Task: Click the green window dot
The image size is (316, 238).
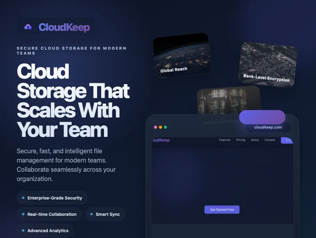Action: 166,127
